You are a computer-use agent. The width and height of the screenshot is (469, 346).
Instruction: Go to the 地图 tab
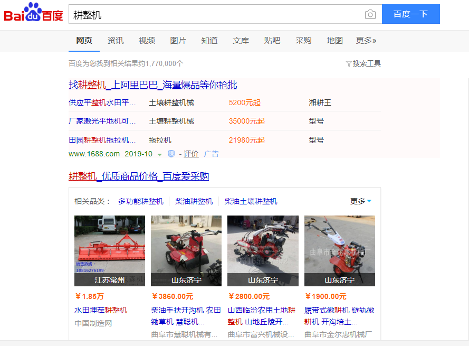click(x=334, y=41)
